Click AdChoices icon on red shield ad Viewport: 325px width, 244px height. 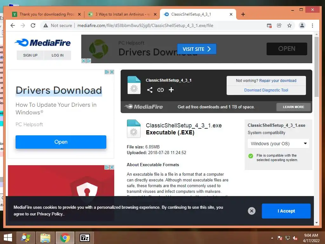[x=107, y=167]
